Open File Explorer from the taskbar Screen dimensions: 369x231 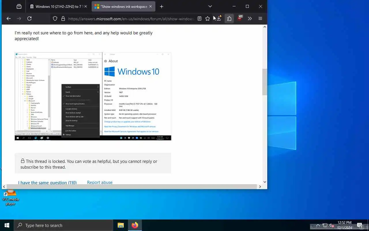coord(121,225)
